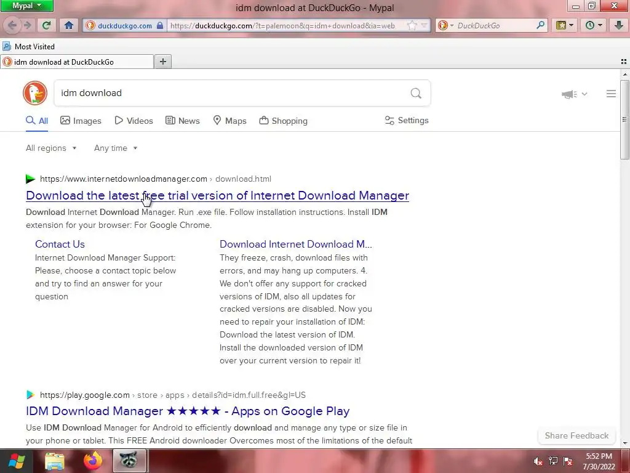Select the All results tab

pyautogui.click(x=37, y=121)
